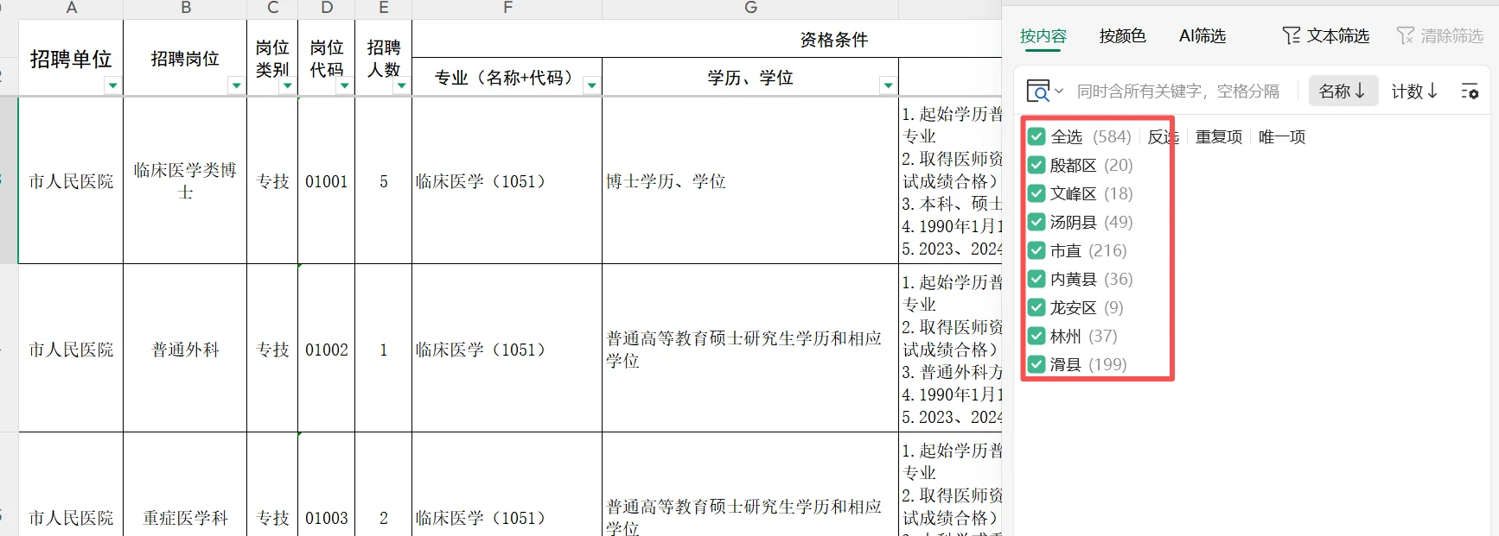Select column B header
The image size is (1499, 536).
coord(185,8)
